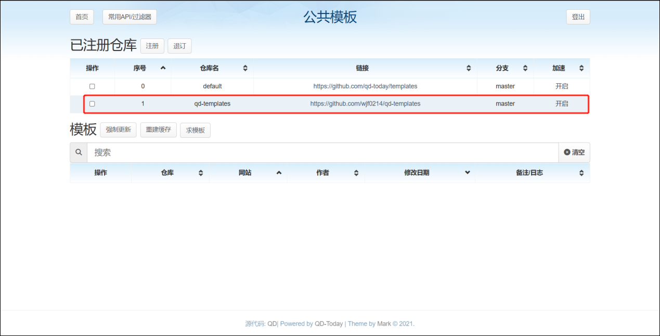Click the sort icon for 加速 column
Viewport: 660px width, 336px height.
coord(581,68)
